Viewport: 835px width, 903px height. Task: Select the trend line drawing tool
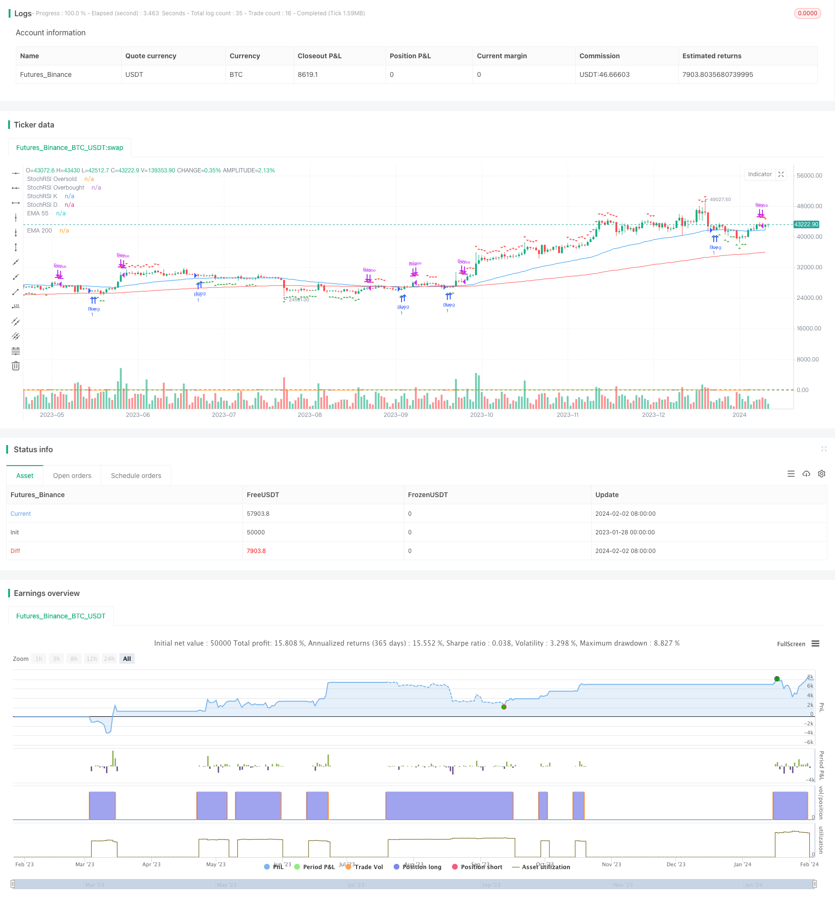(16, 262)
